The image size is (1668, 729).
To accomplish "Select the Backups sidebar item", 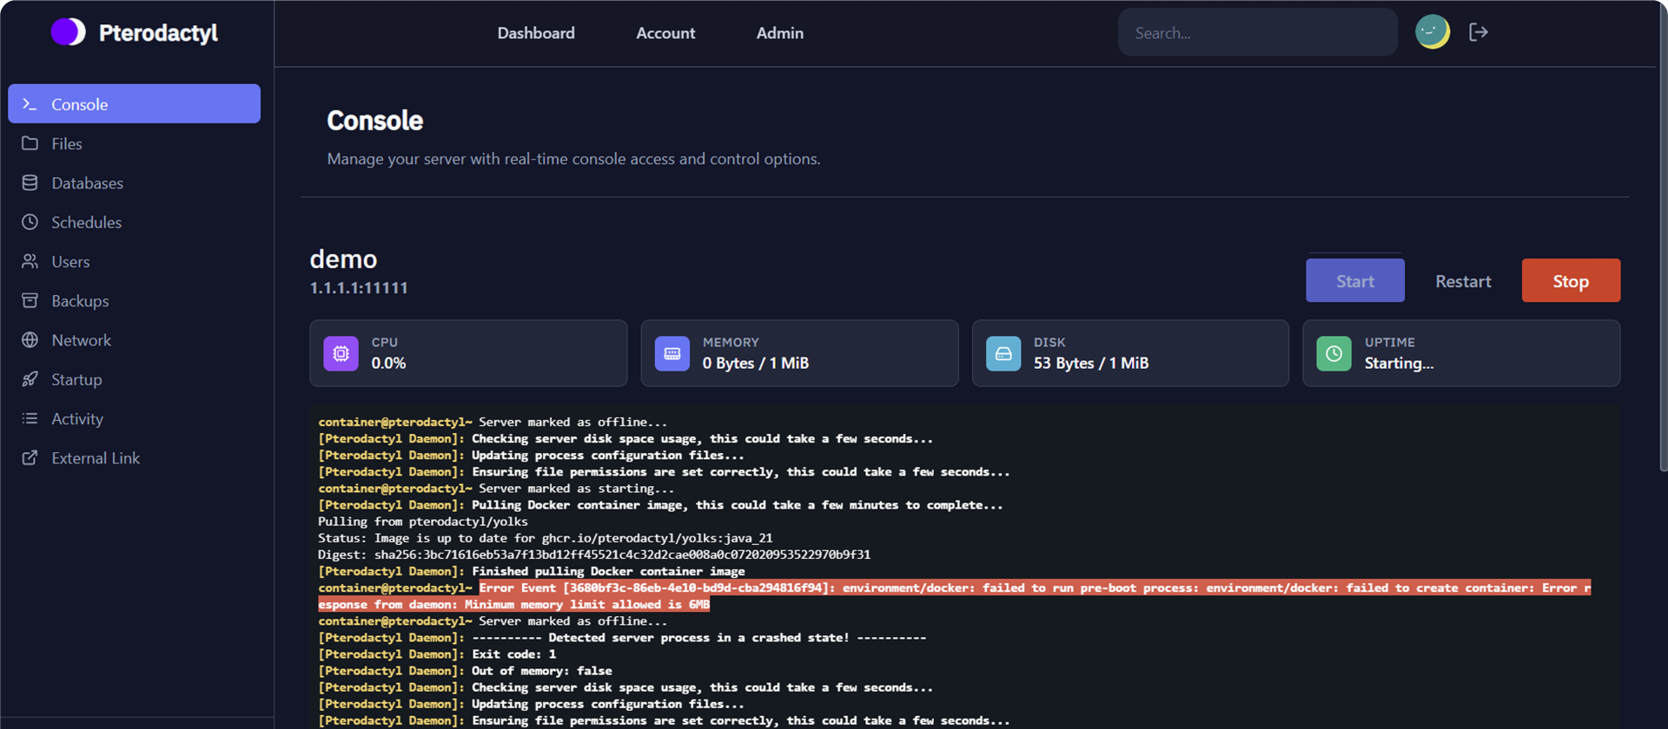I will pos(80,301).
